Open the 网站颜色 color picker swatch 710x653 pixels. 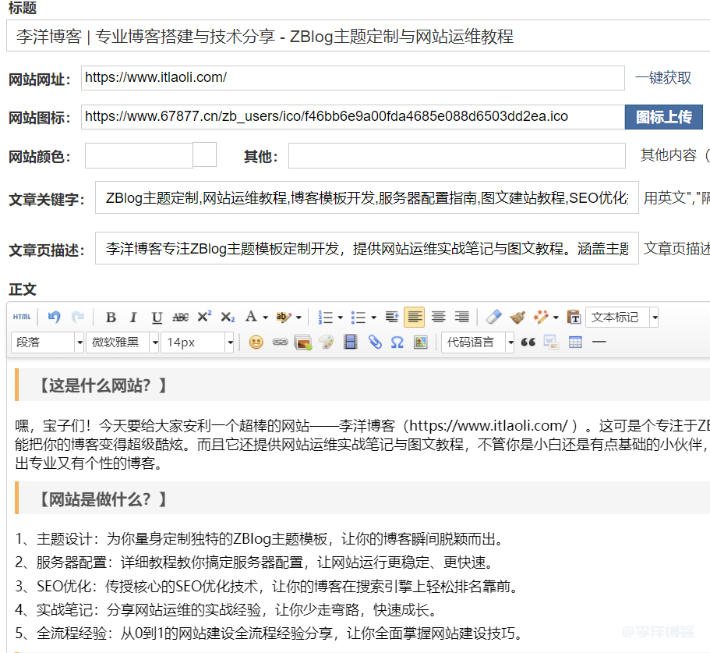pyautogui.click(x=204, y=154)
